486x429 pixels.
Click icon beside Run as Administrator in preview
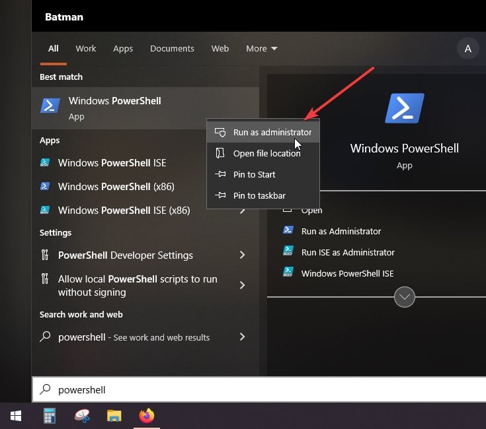[x=288, y=230]
